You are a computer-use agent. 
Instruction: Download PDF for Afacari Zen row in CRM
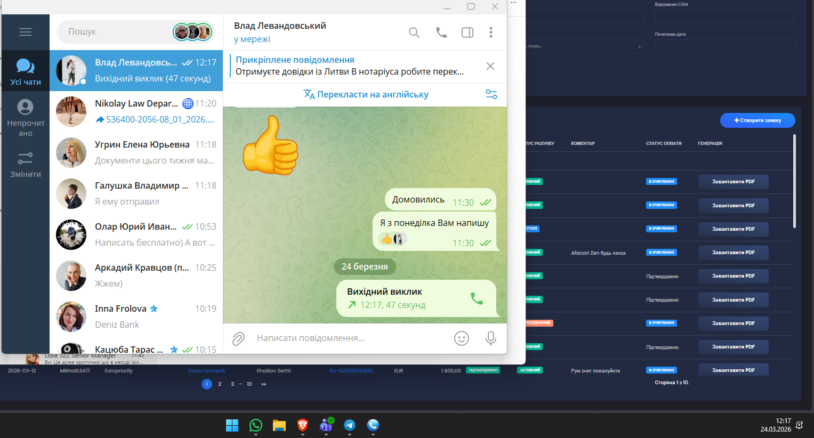click(734, 253)
